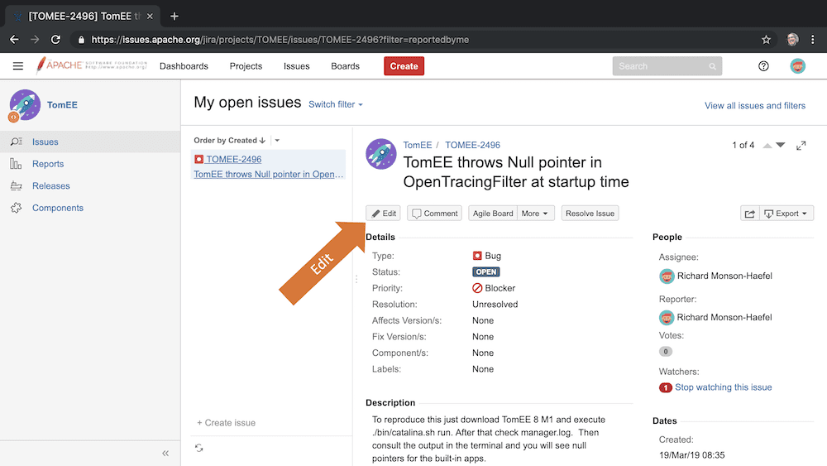Open the Switch filter dropdown
Image resolution: width=827 pixels, height=466 pixels.
click(x=336, y=104)
